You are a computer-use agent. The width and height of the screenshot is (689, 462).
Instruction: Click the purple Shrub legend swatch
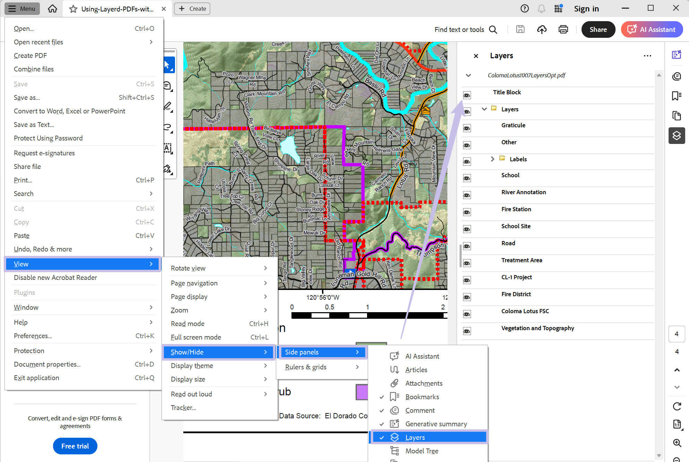click(x=362, y=392)
